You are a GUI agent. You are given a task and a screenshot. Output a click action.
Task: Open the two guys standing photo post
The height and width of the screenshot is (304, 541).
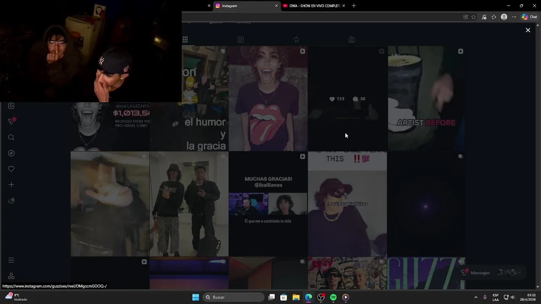click(x=189, y=204)
